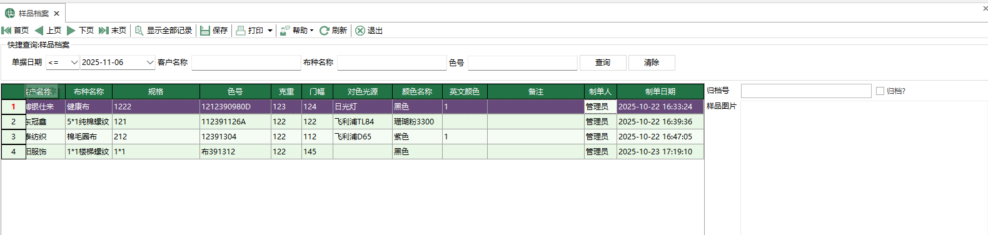
Task: Click the 1*1楼模螺纹 cell
Action: [x=89, y=152]
